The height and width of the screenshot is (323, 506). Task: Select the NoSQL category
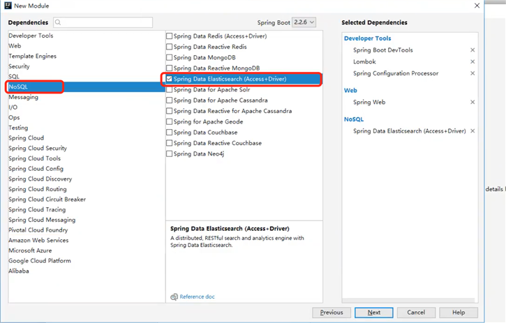pyautogui.click(x=87, y=87)
